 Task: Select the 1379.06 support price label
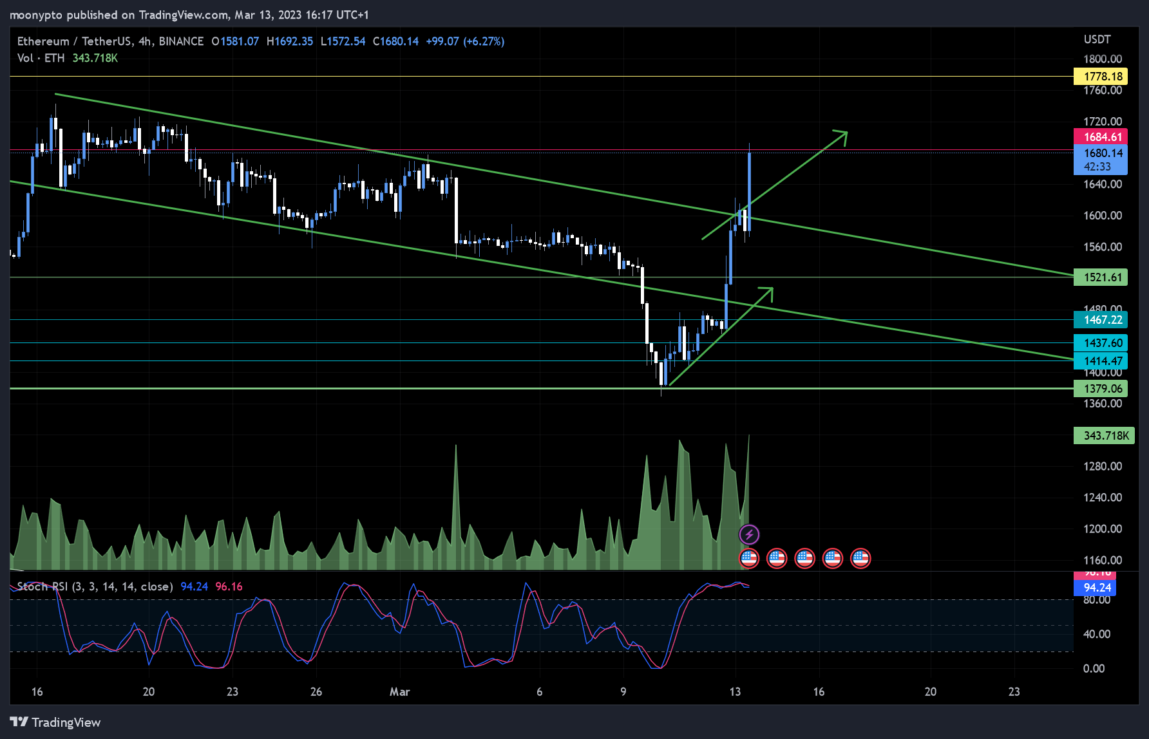(1101, 389)
